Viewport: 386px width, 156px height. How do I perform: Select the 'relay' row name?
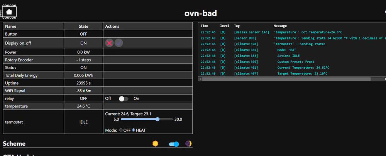click(x=9, y=98)
